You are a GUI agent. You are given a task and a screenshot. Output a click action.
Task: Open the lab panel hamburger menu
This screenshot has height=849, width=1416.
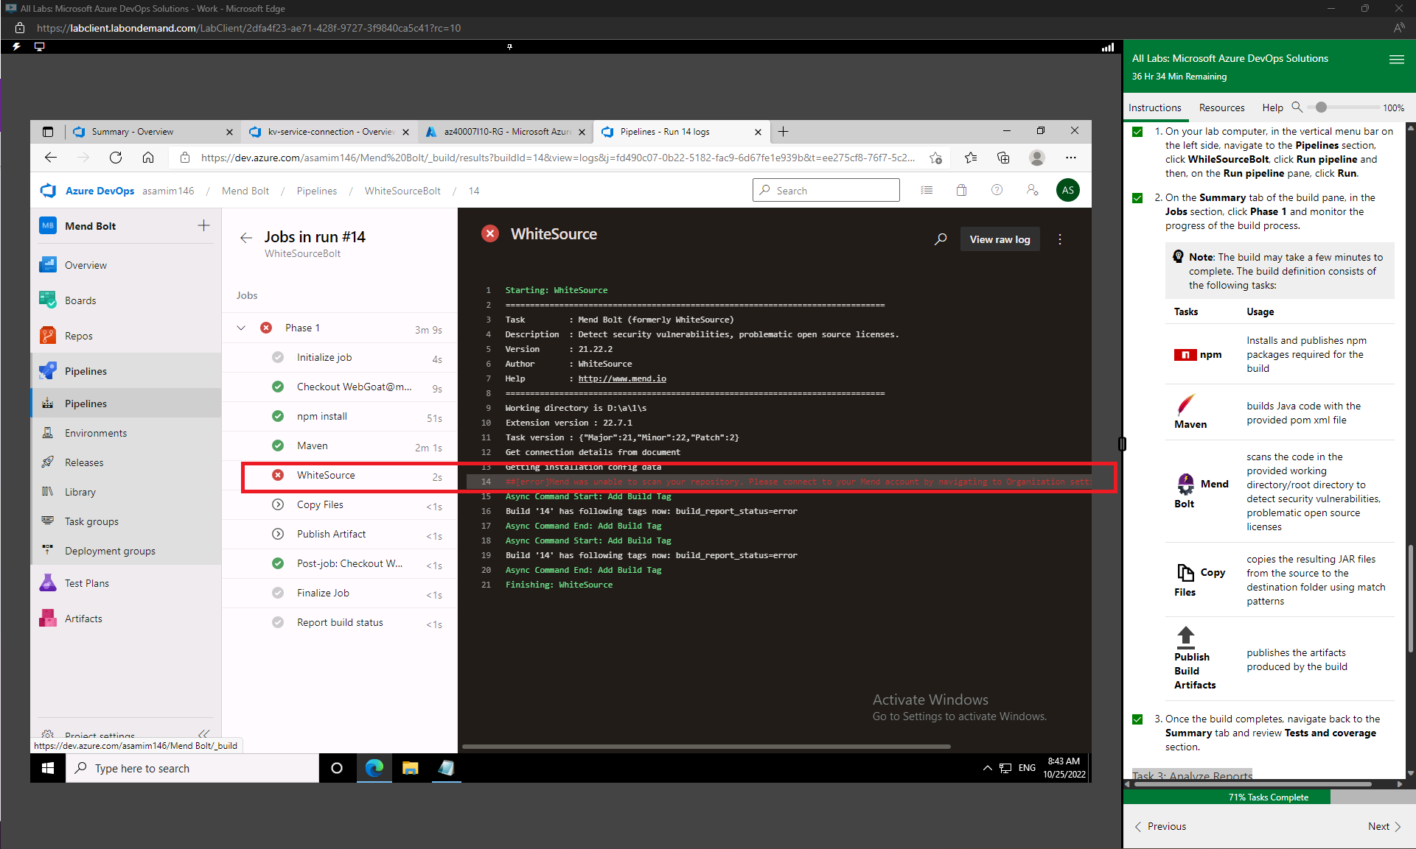(x=1397, y=60)
